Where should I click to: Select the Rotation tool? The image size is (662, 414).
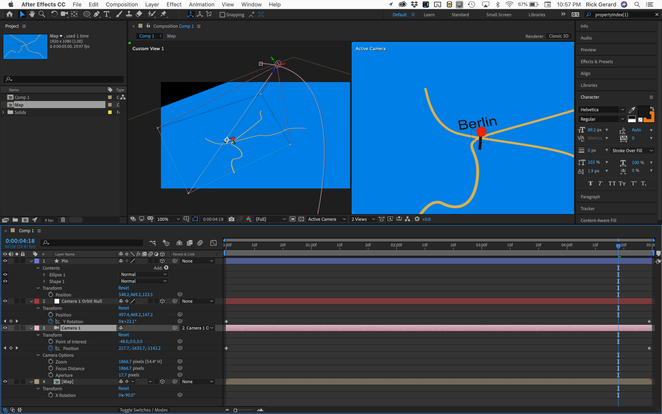[54, 15]
